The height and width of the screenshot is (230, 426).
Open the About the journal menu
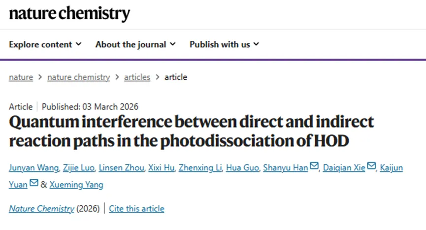tap(135, 44)
